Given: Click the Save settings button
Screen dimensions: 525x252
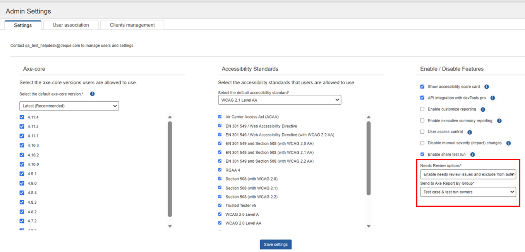Looking at the screenshot, I should point(276,244).
